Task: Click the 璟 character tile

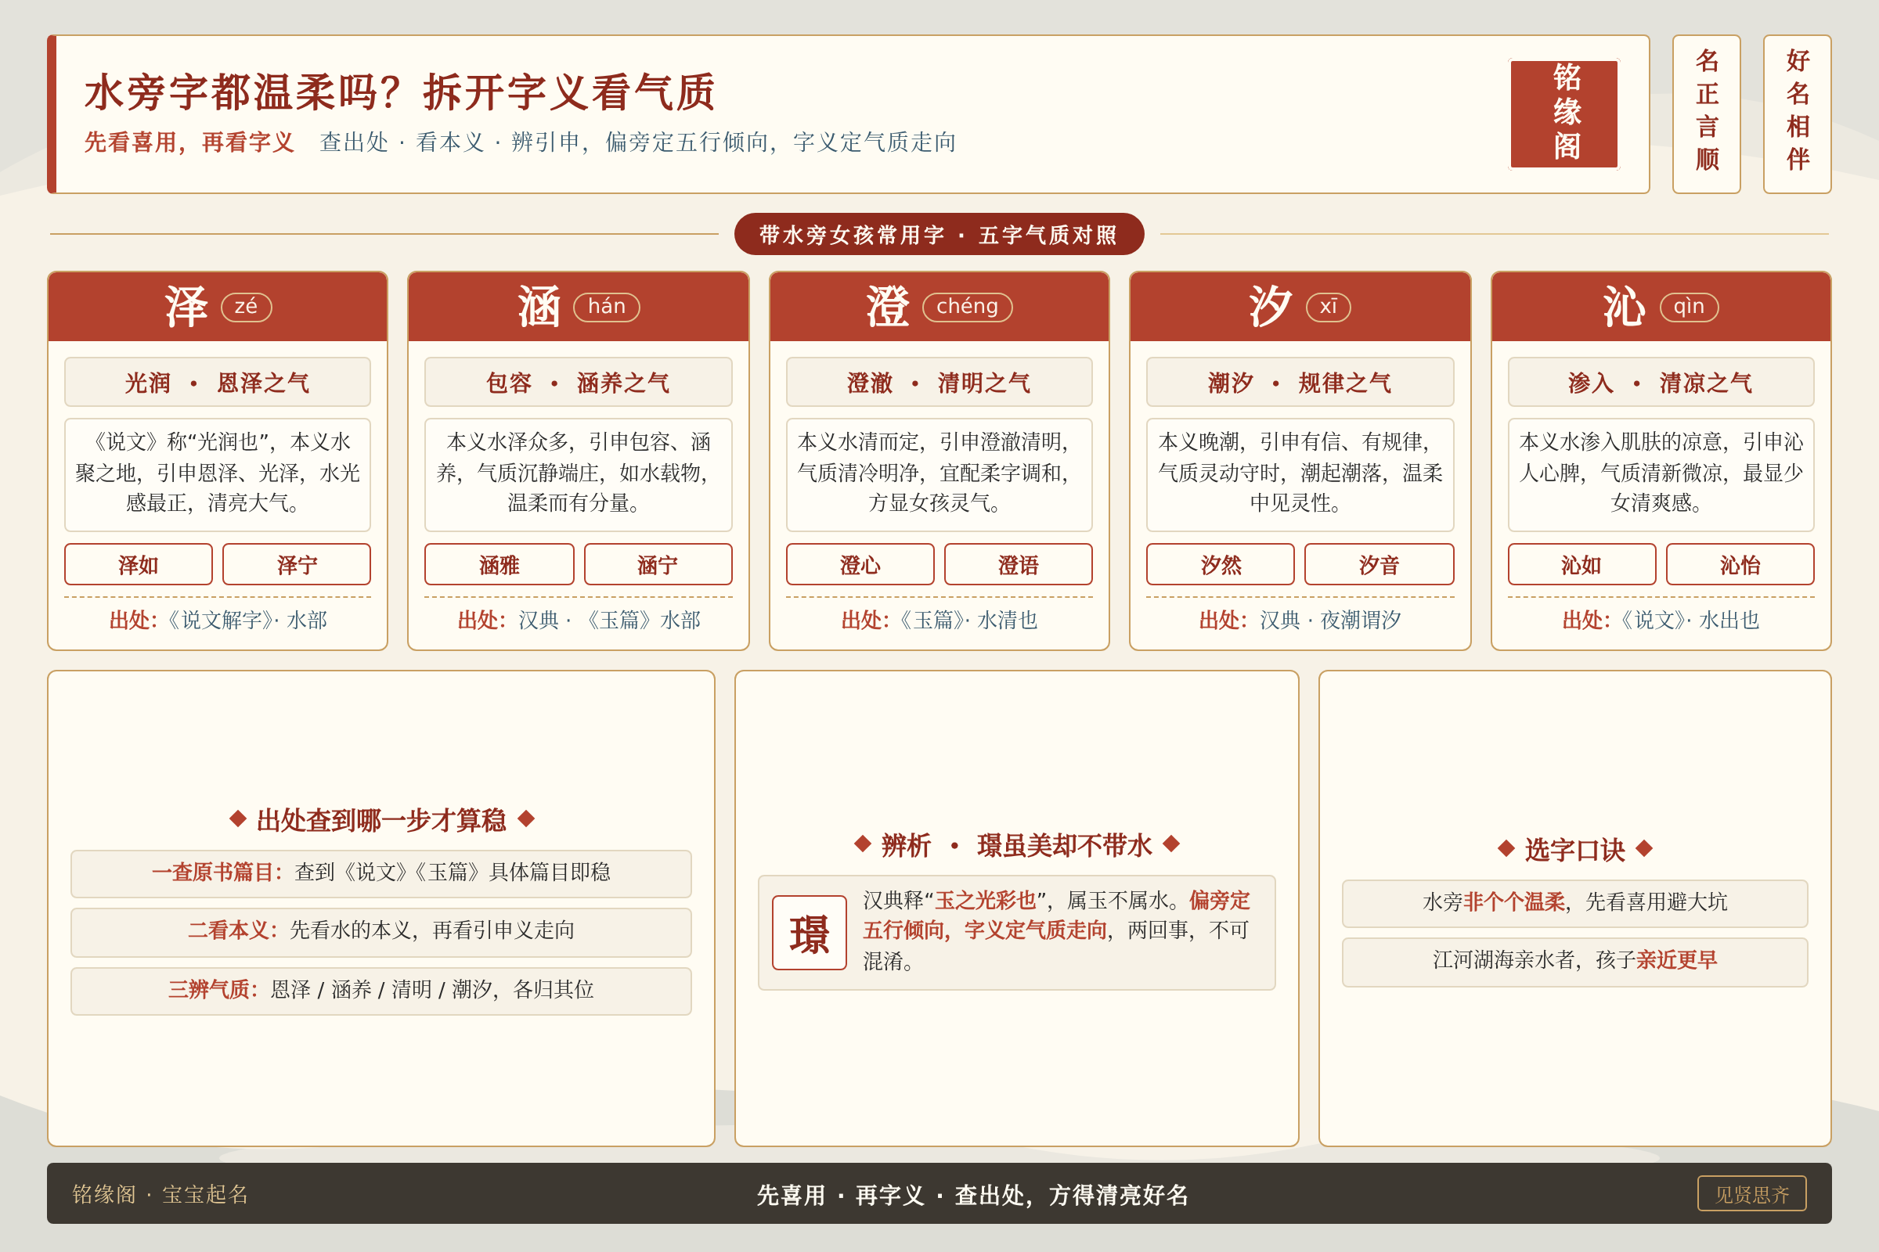Action: pos(810,933)
